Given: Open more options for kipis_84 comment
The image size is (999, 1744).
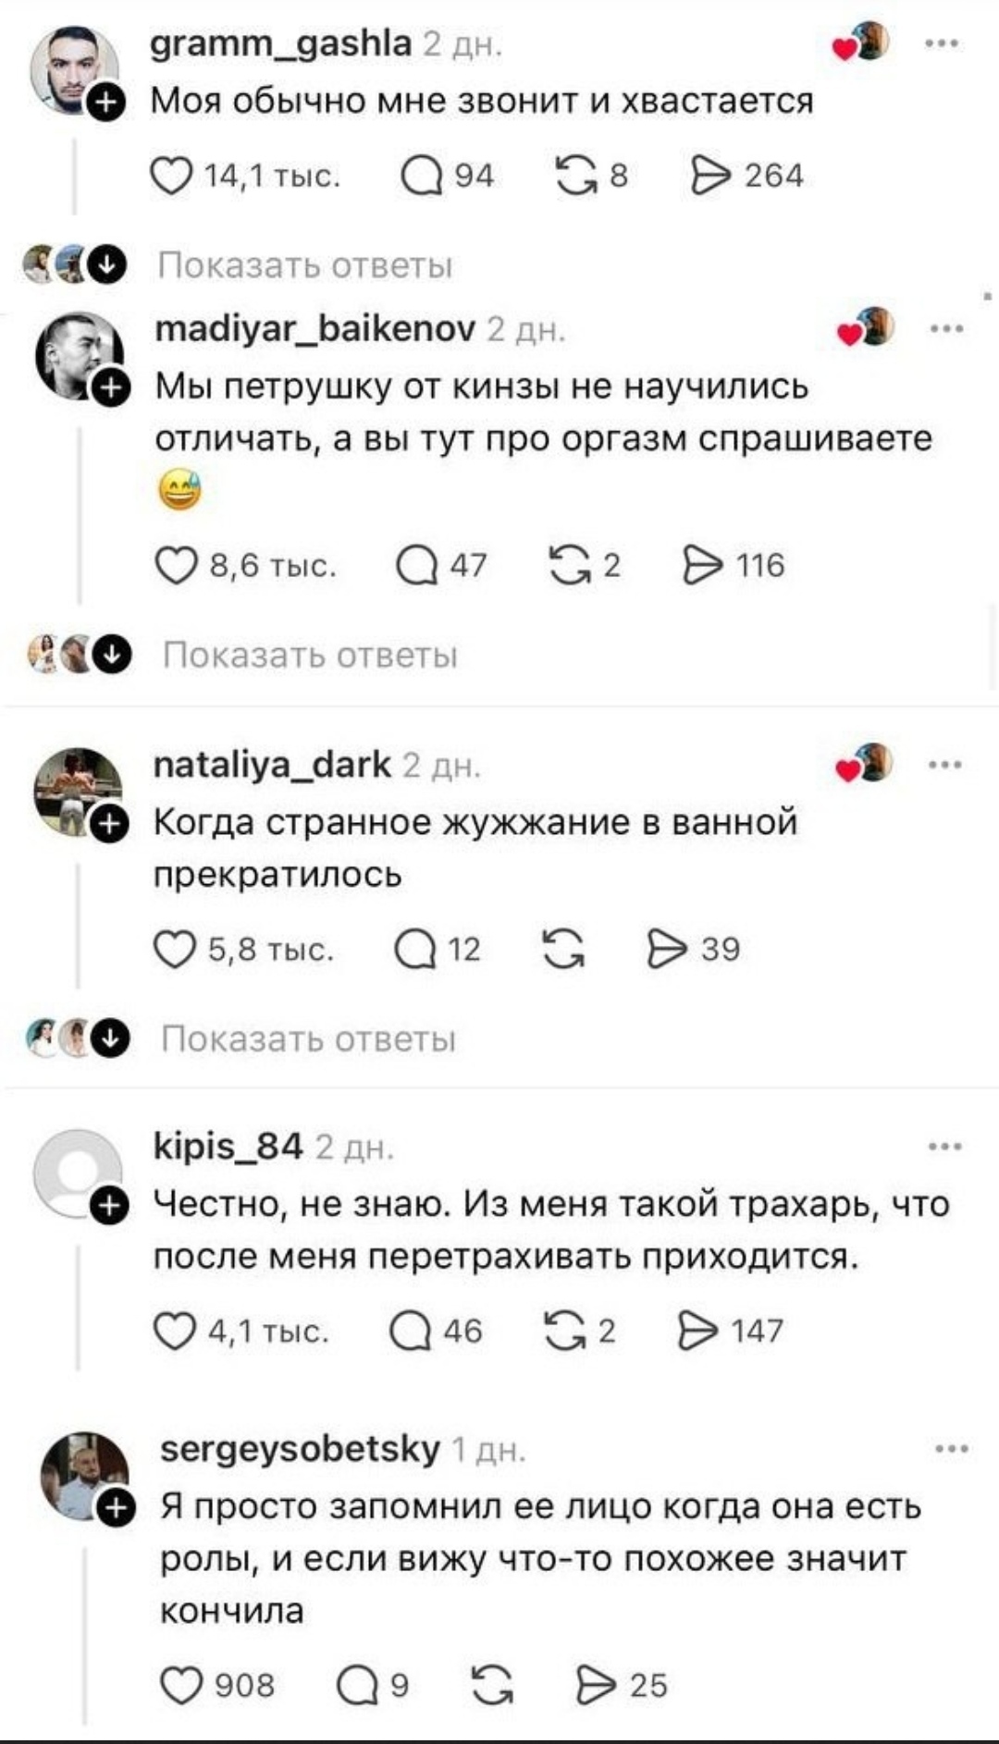Looking at the screenshot, I should 944,1147.
